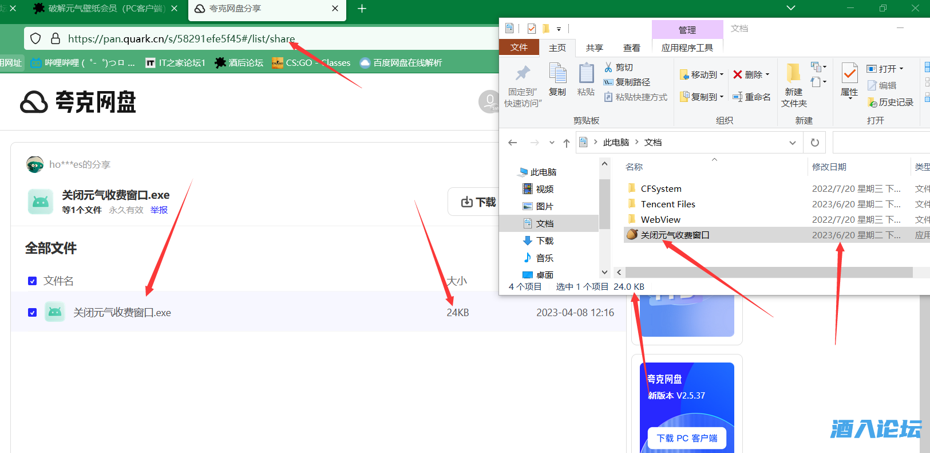Go up one folder level in Explorer
The height and width of the screenshot is (453, 930).
pyautogui.click(x=566, y=143)
